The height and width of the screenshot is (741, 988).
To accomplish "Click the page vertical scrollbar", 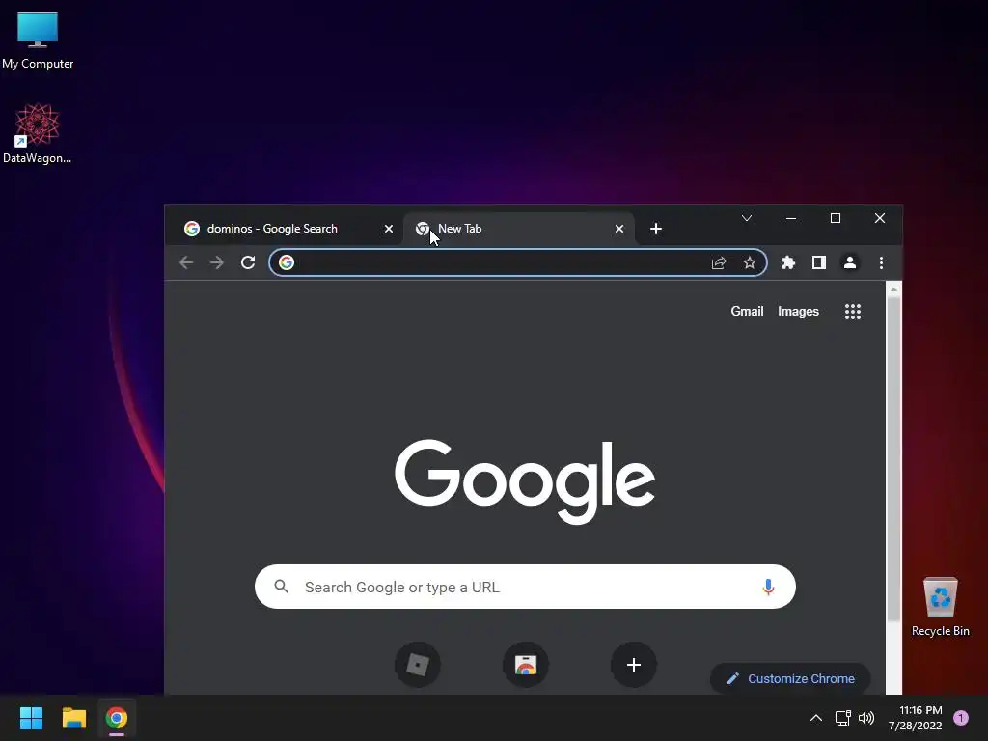I will (893, 460).
